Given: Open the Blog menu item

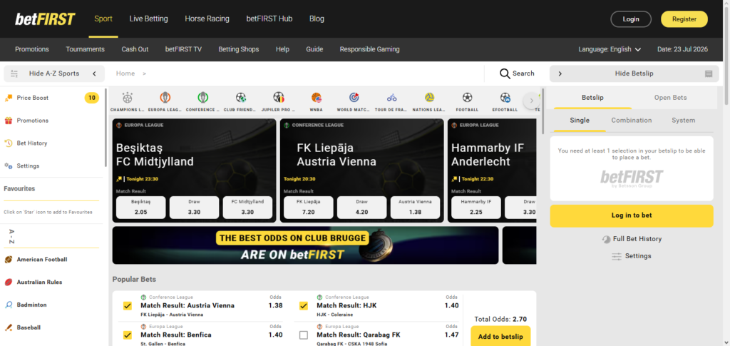Looking at the screenshot, I should click(317, 19).
